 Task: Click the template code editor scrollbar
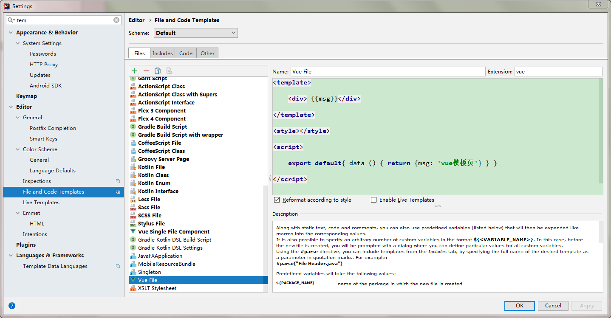coord(601,131)
